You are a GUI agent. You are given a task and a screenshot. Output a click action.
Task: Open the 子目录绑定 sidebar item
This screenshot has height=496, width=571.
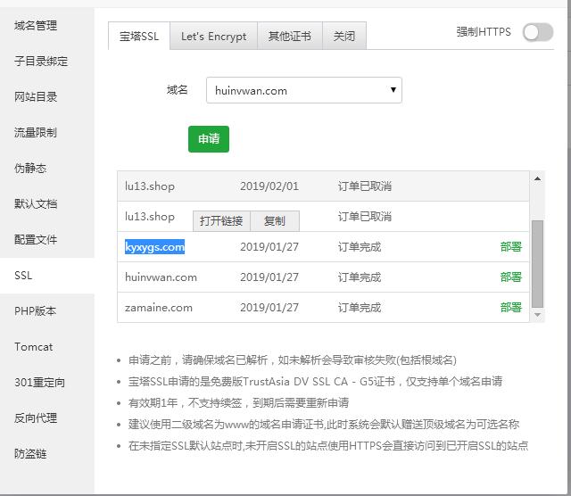pos(41,62)
